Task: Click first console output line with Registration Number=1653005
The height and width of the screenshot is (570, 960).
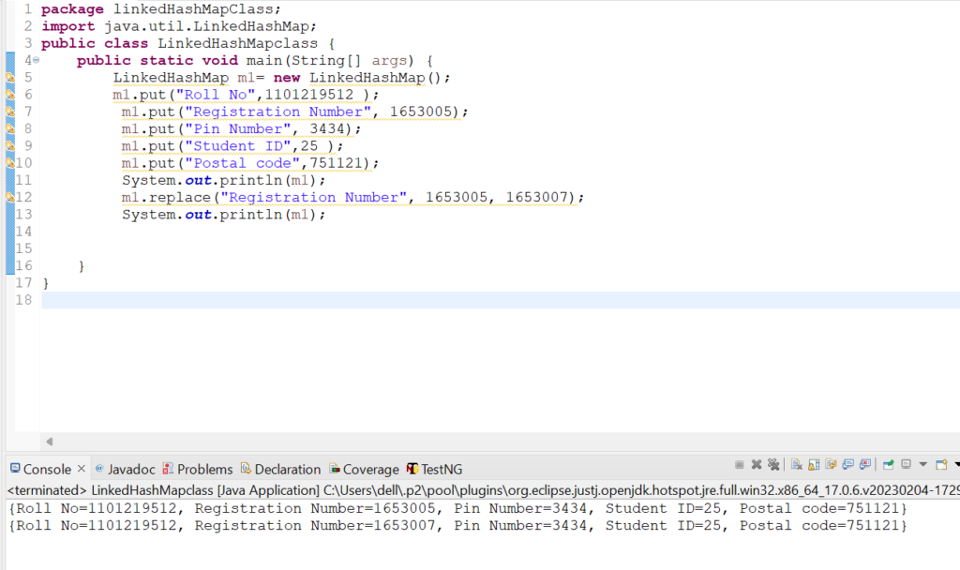Action: tap(457, 508)
